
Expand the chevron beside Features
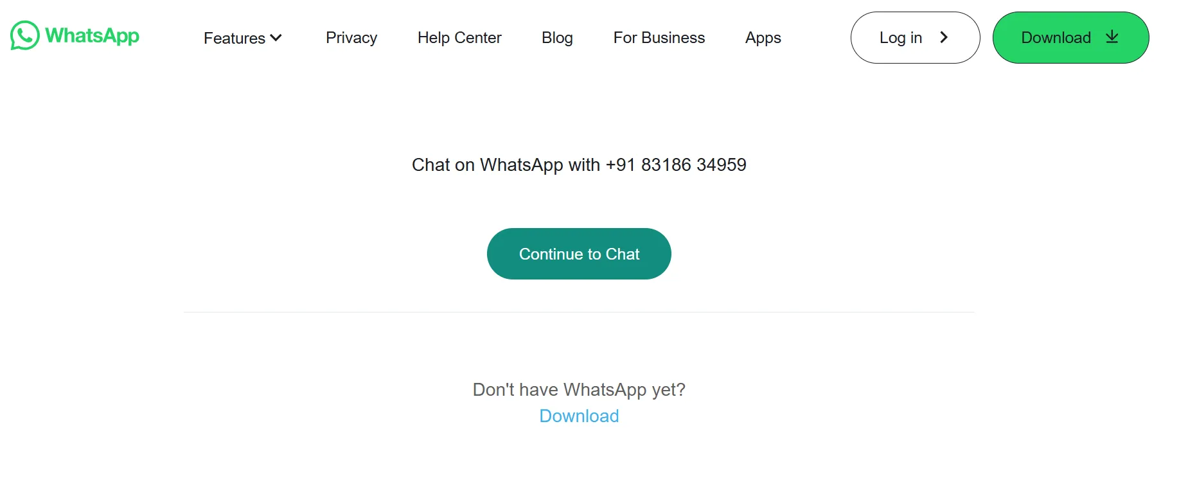point(276,38)
